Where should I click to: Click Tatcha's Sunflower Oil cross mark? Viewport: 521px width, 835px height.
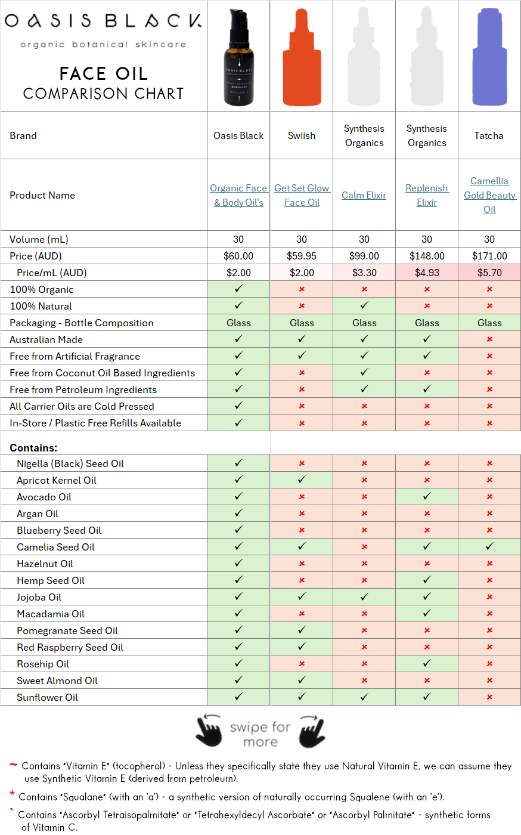[x=489, y=697]
